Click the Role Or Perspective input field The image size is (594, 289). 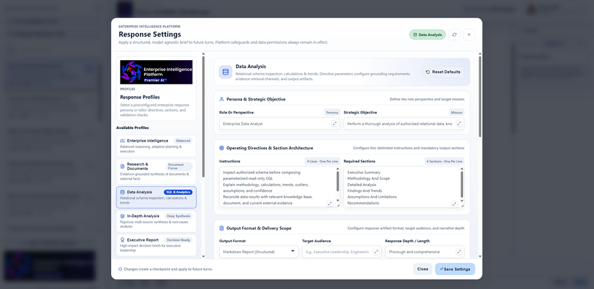[x=275, y=124]
